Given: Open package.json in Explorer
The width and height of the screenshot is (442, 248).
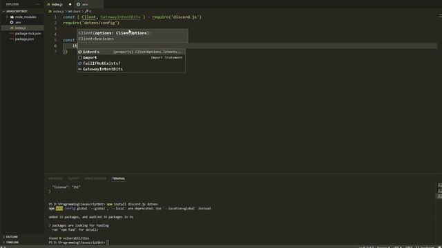Looking at the screenshot, I should 24,39.
